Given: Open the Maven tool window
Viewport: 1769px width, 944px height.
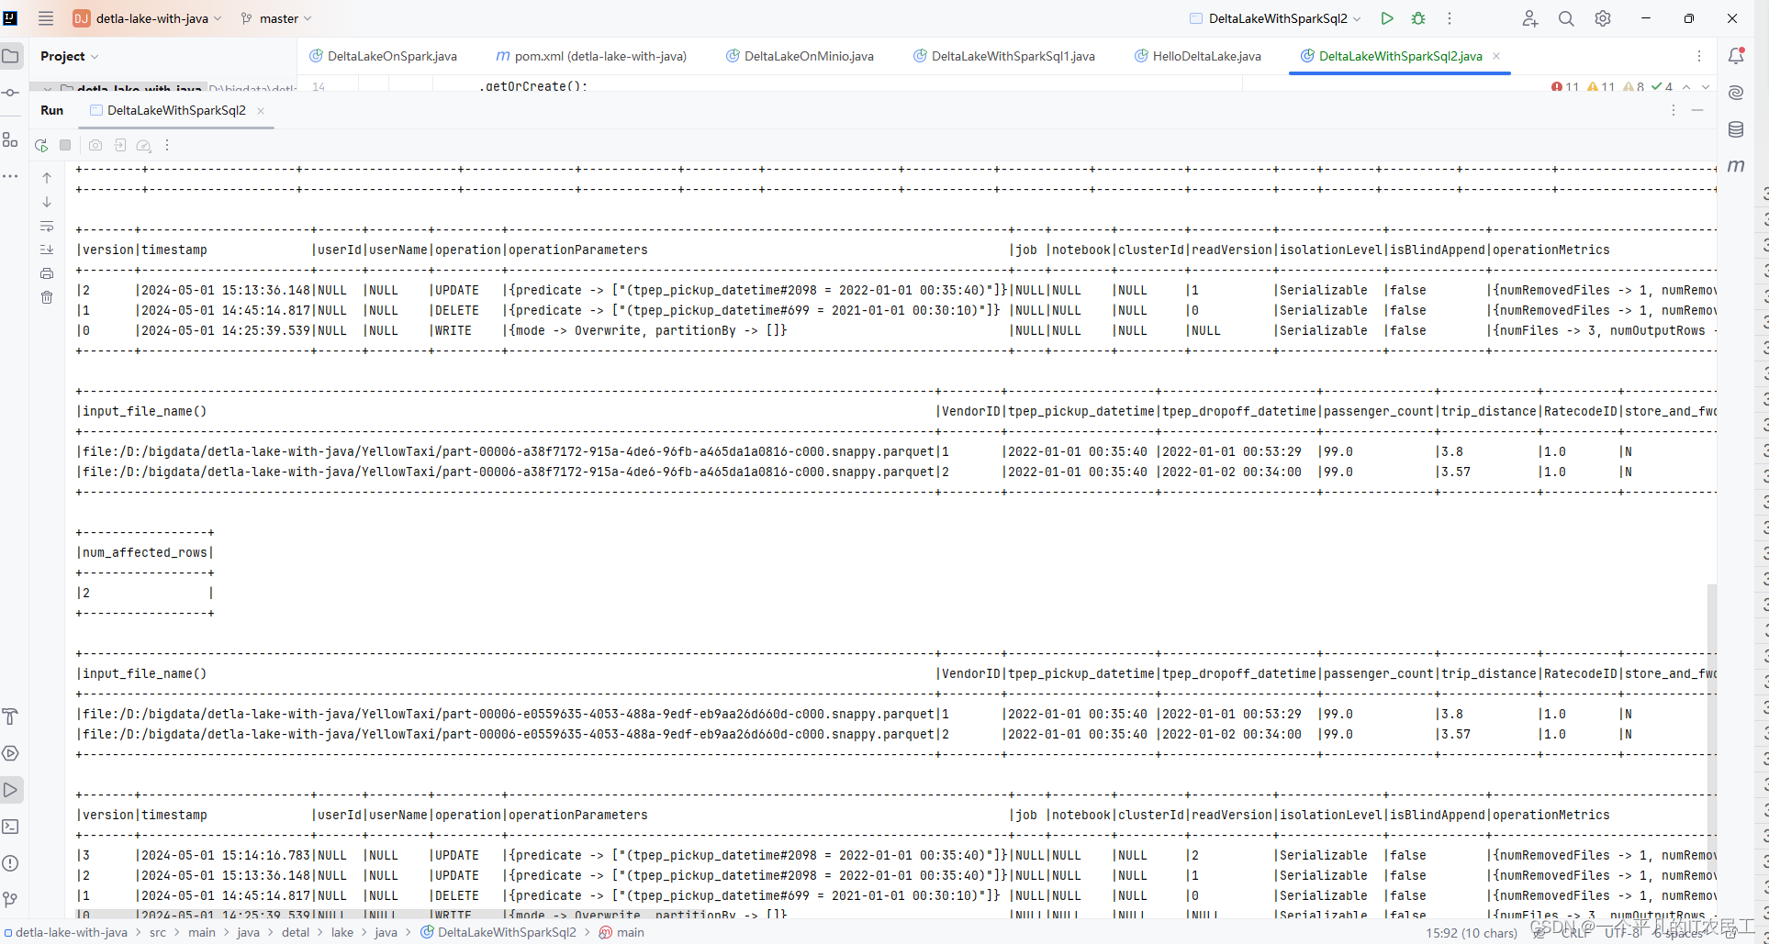Looking at the screenshot, I should click(1736, 166).
